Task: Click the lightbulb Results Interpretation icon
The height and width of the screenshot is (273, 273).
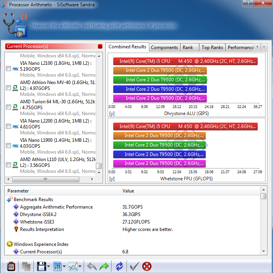Action: tap(16, 229)
